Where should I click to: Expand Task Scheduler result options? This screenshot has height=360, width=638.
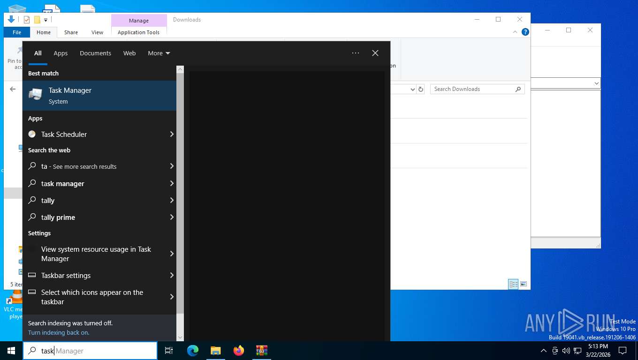[x=172, y=134]
